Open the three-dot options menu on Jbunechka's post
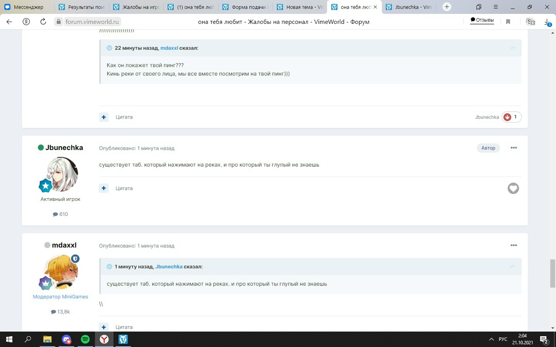556x347 pixels. (513, 148)
